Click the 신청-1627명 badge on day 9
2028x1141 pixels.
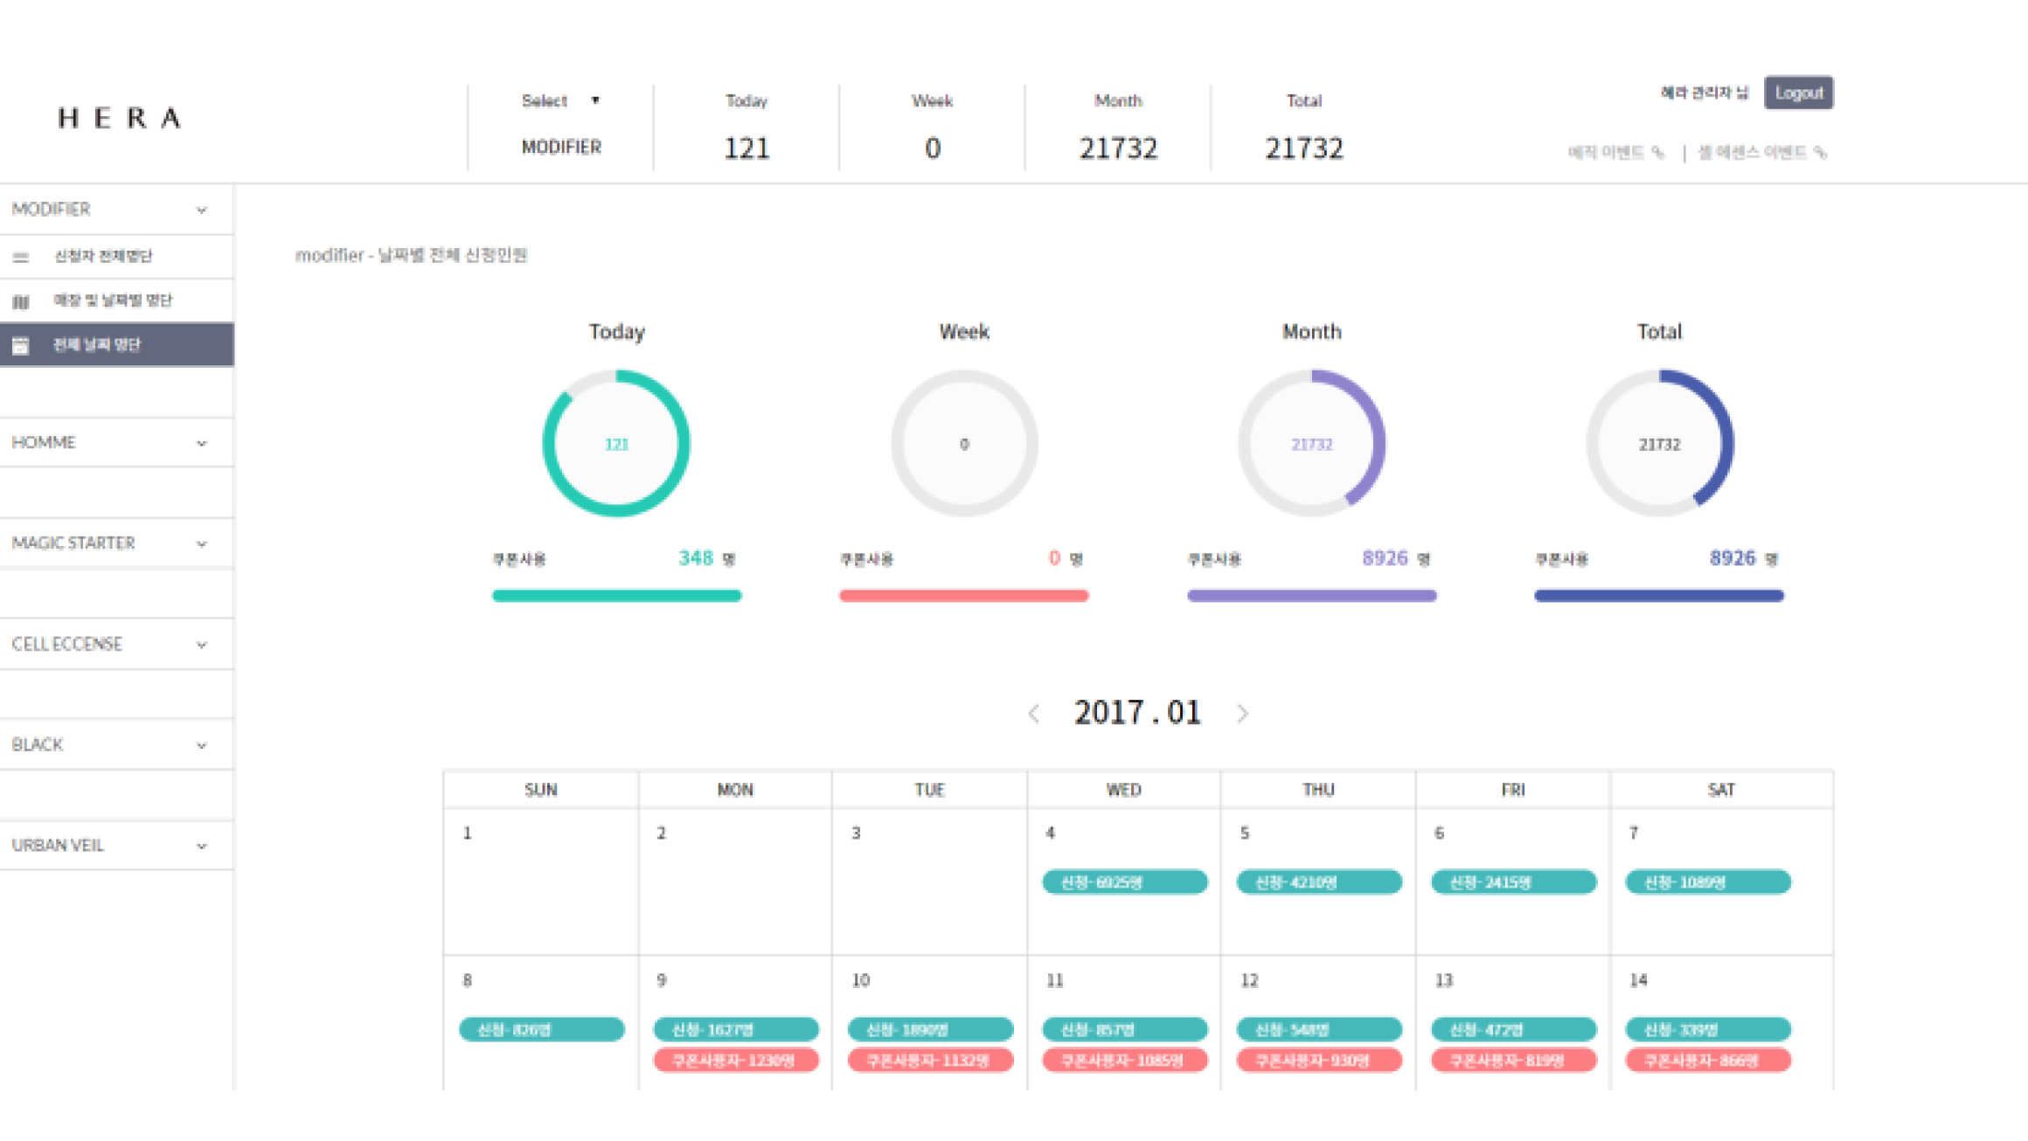click(x=736, y=1029)
